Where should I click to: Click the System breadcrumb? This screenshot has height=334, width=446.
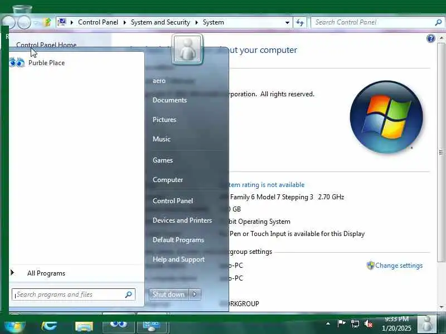(214, 22)
